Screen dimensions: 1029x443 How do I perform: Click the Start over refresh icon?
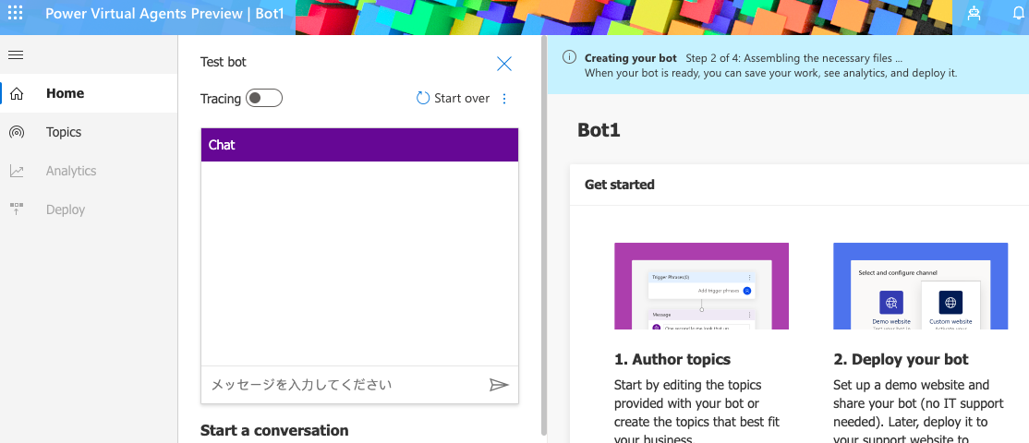tap(423, 99)
